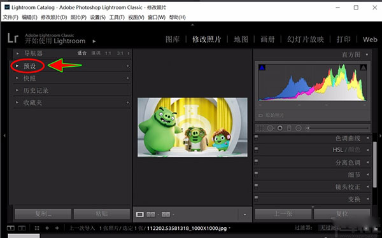
Task: Click the 复制... button
Action: tap(43, 214)
